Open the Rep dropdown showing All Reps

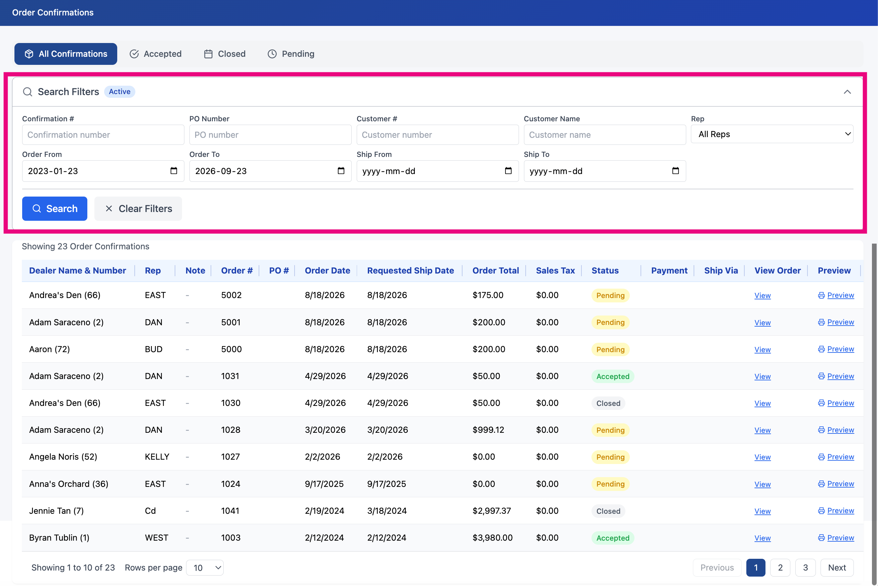pos(772,134)
